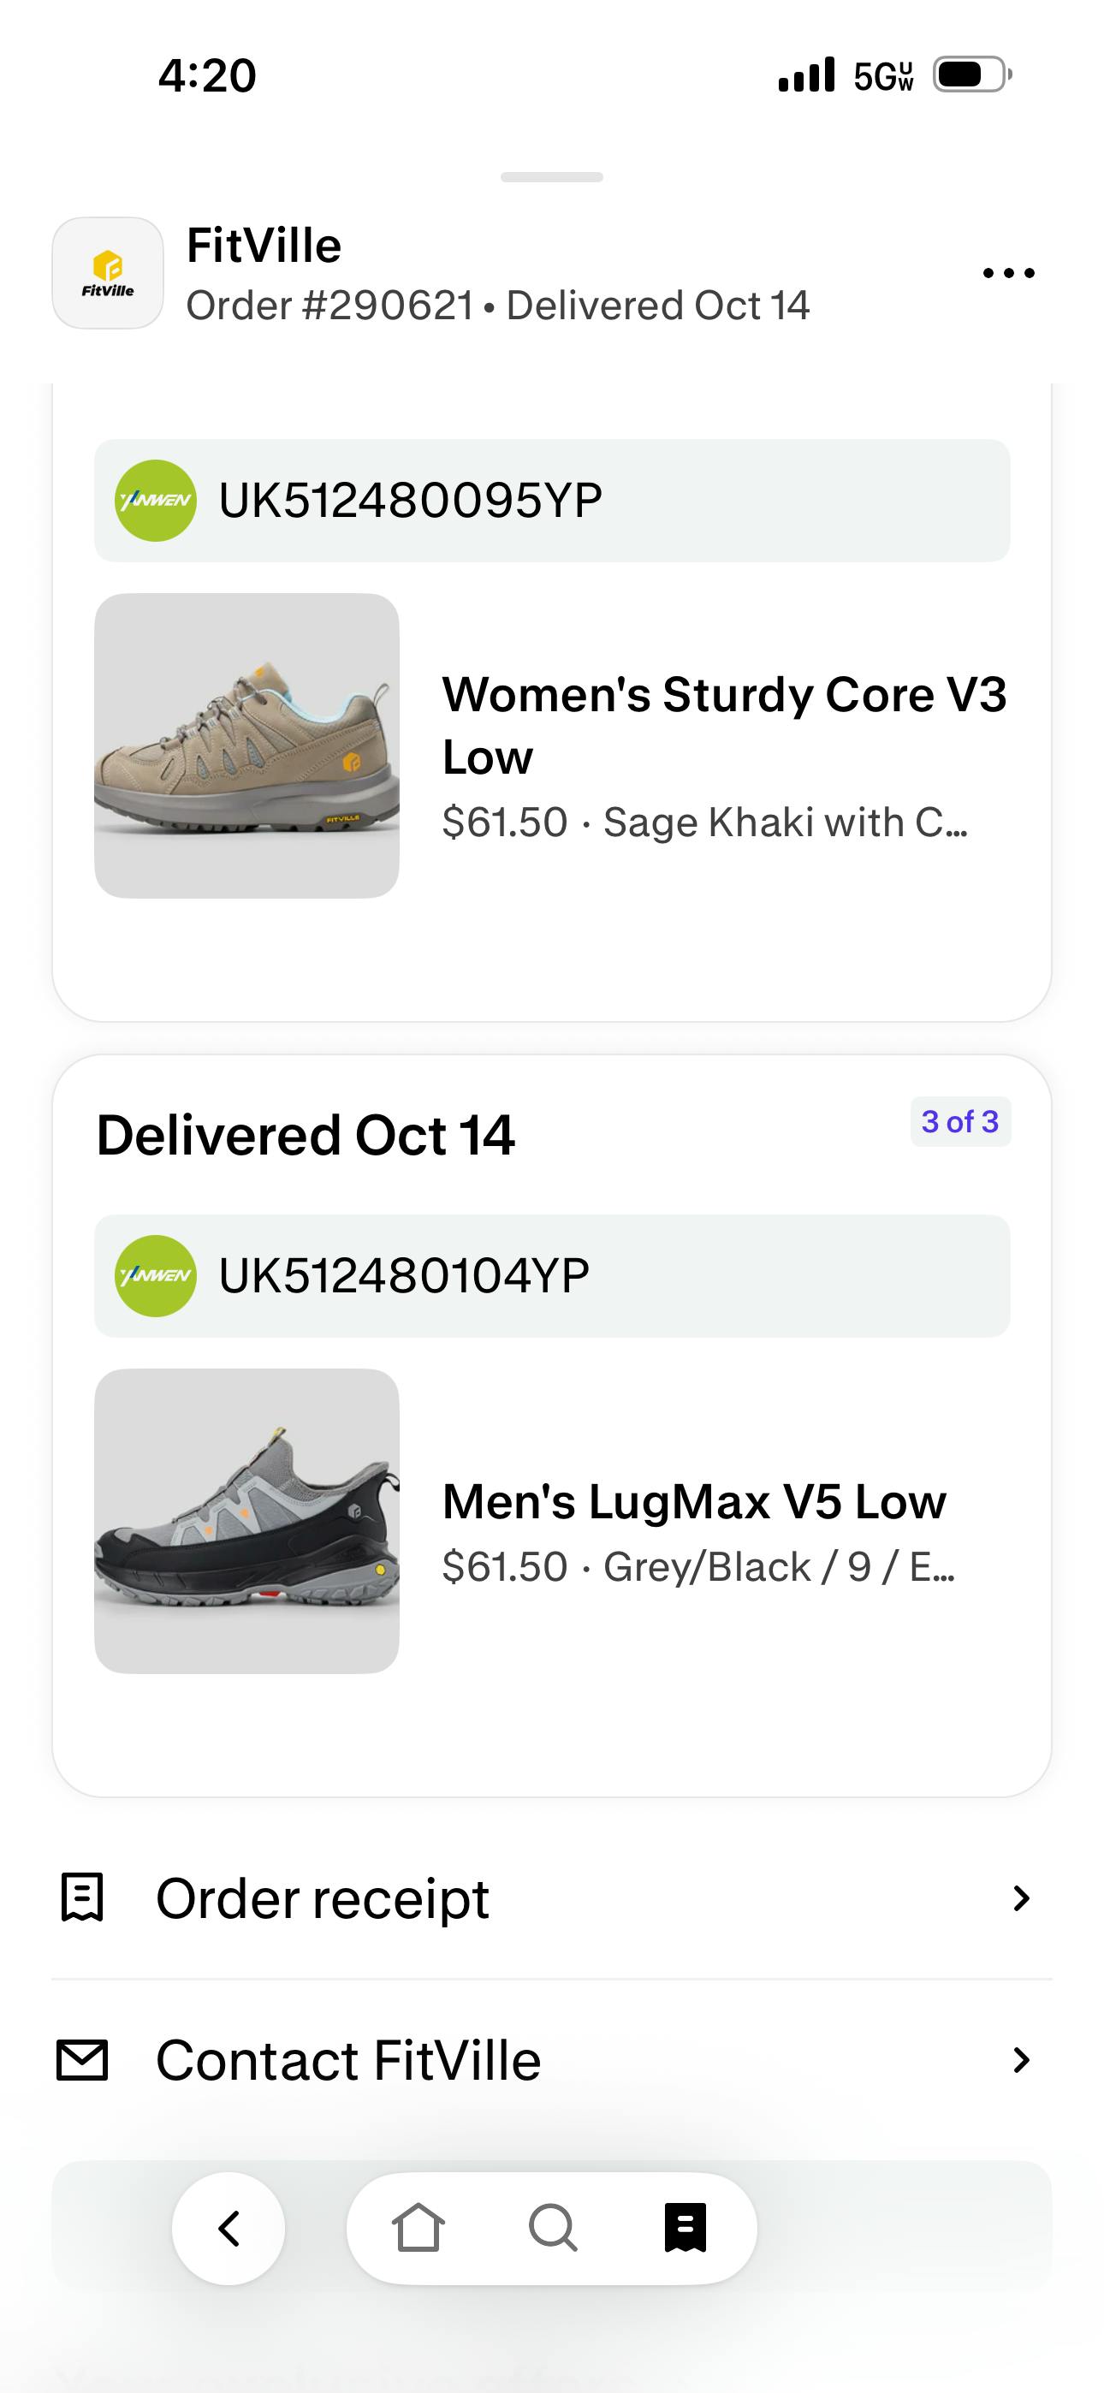This screenshot has width=1104, height=2393.
Task: View the Women's Sturdy Core V3 Low thumbnail
Action: 247,746
